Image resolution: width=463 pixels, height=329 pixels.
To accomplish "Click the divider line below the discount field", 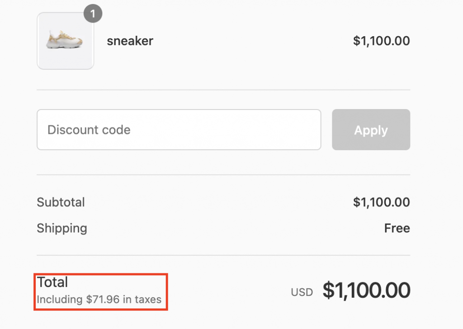I will point(223,175).
